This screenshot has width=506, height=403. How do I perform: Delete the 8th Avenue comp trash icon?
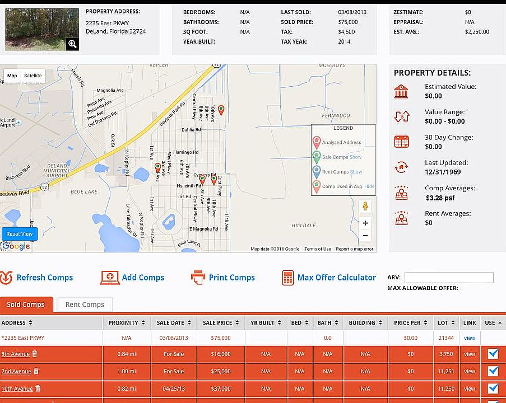click(x=35, y=354)
